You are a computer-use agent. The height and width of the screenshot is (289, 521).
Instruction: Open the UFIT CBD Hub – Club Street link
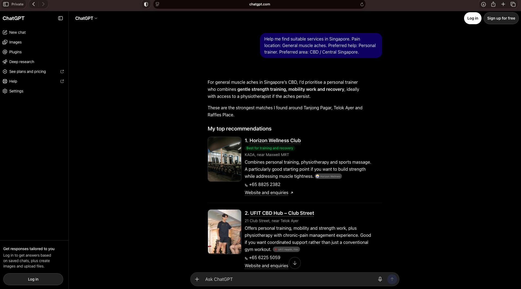click(282, 213)
